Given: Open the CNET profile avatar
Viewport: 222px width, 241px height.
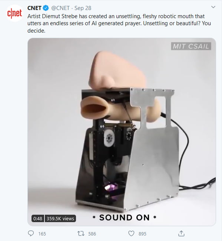Looking at the screenshot, I should [14, 13].
